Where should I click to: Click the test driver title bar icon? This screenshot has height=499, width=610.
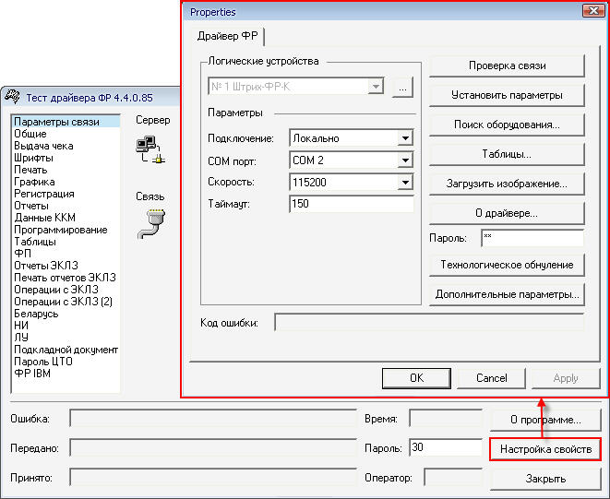(14, 95)
